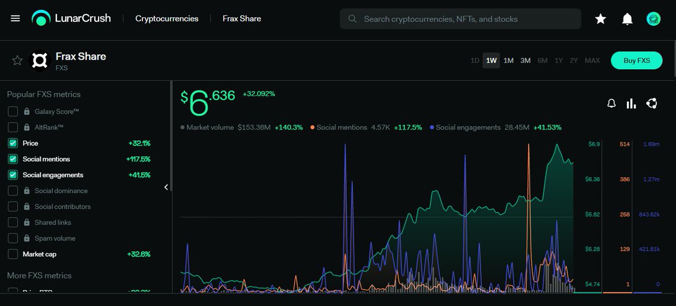Viewport: 676px width, 306px height.
Task: Toggle the Shared links checkbox
Action: [x=13, y=222]
